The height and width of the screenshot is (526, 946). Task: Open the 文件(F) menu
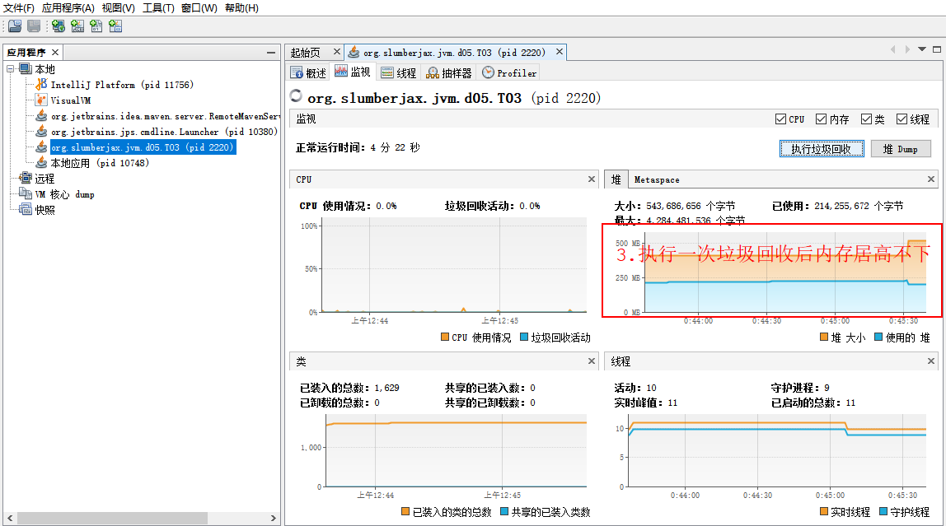point(19,8)
